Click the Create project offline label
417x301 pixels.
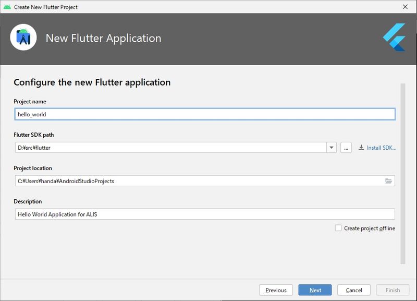pos(370,228)
